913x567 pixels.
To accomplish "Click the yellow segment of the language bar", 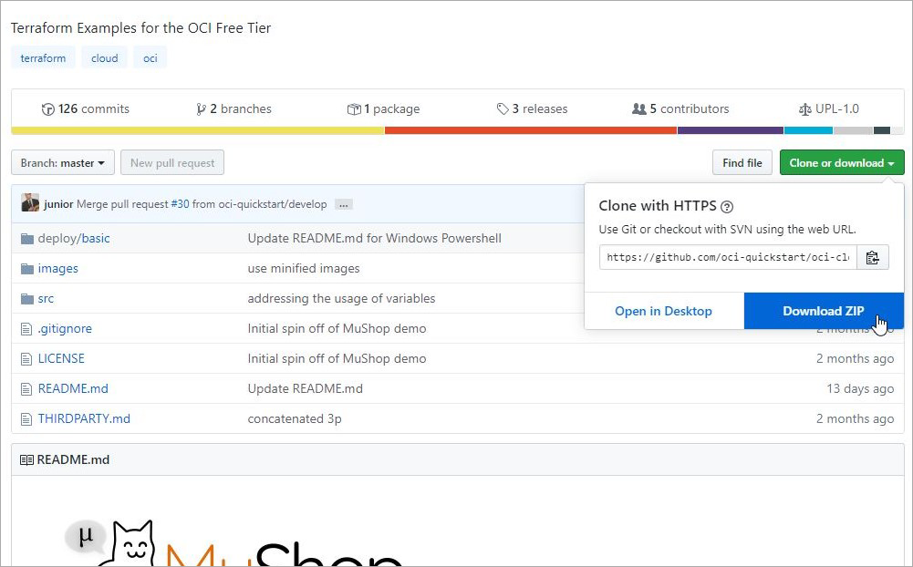I will [x=198, y=130].
